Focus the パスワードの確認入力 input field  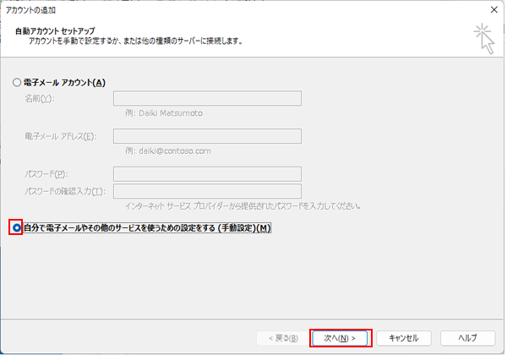point(207,190)
